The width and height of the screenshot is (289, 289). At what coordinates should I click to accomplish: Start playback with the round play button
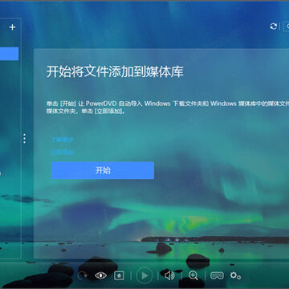coord(144,275)
